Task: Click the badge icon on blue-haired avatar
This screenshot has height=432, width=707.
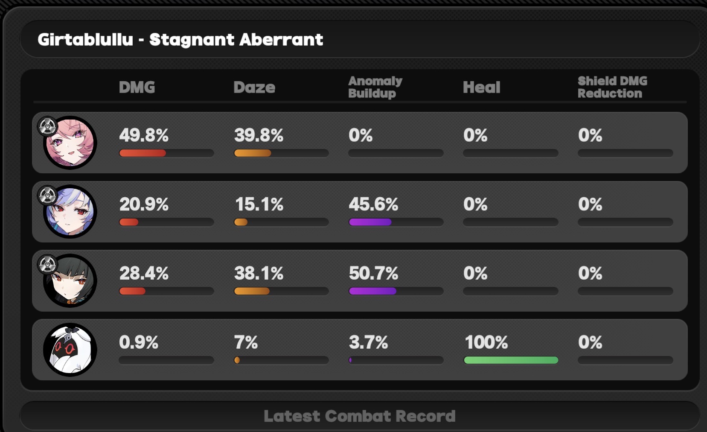Action: [x=47, y=196]
